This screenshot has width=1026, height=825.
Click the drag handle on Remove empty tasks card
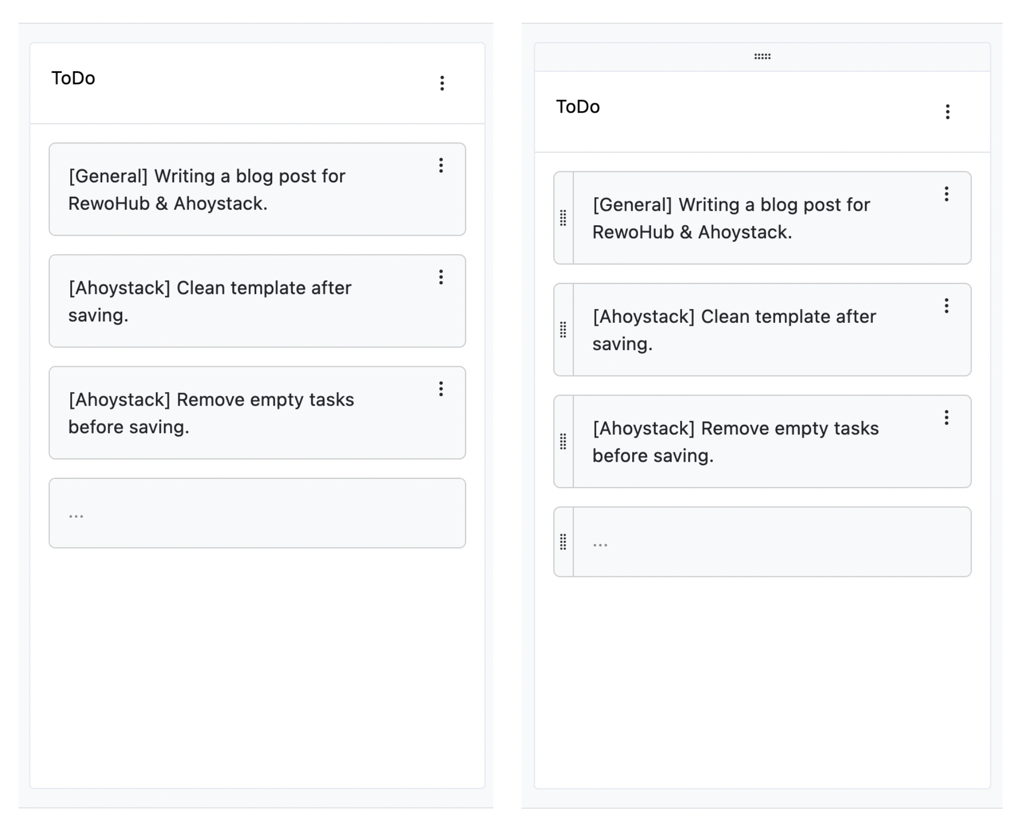563,441
